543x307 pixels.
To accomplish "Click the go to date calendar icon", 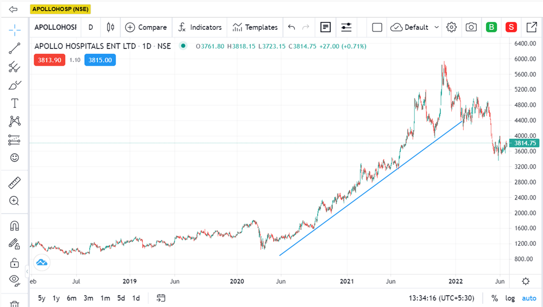I will (x=161, y=298).
